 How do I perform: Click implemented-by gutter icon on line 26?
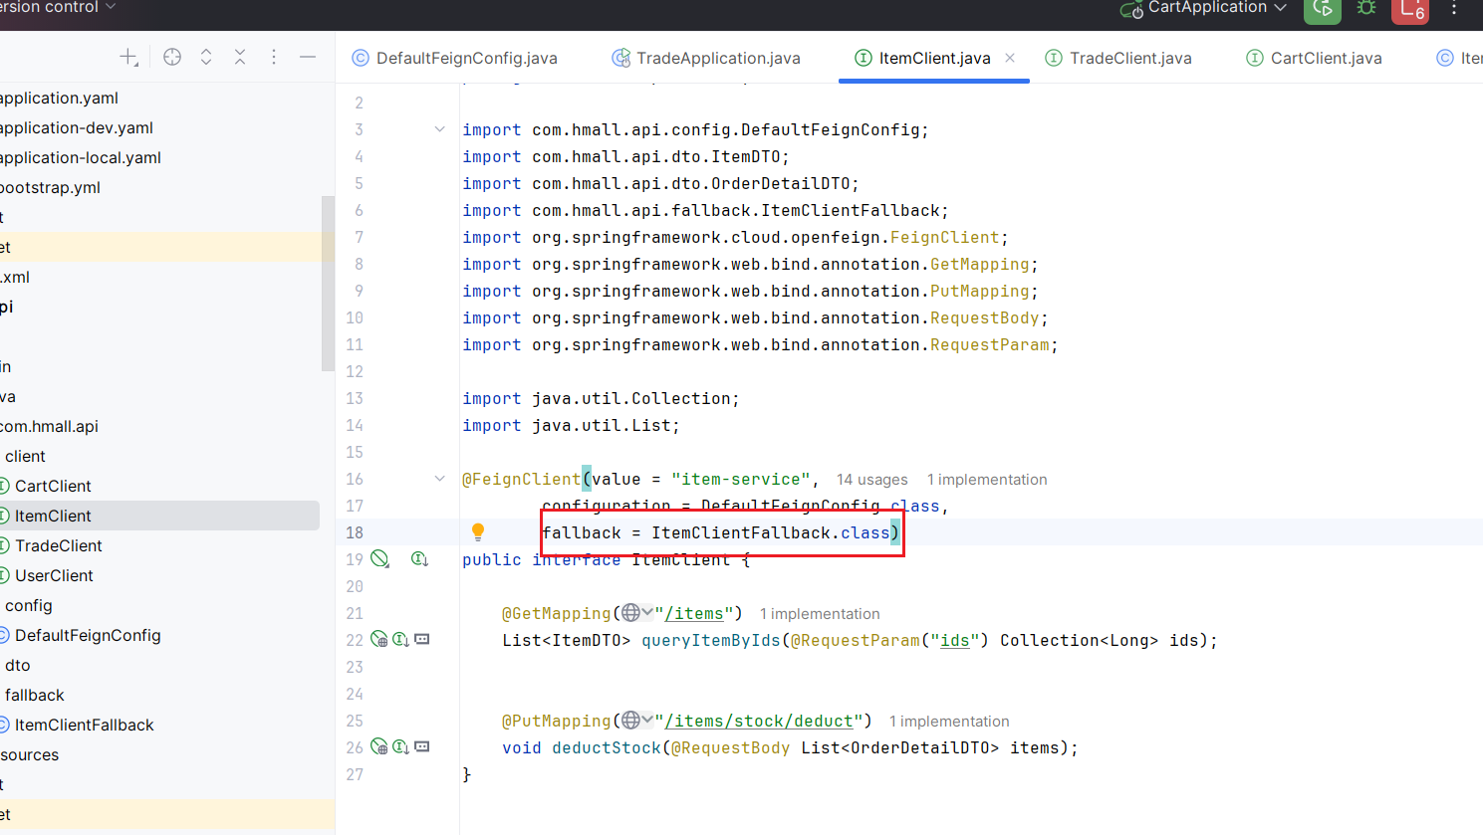[x=400, y=746]
